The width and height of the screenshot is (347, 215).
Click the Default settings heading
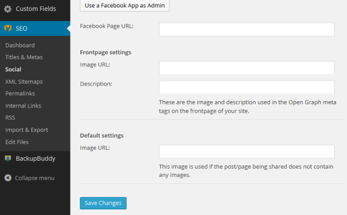102,135
